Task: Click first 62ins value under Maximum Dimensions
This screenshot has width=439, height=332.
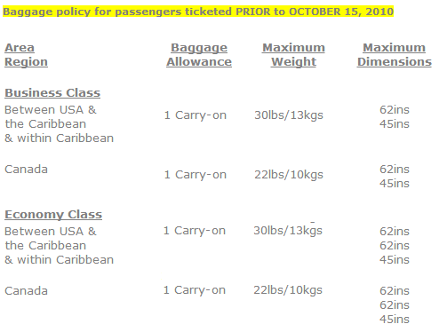Action: click(x=395, y=110)
